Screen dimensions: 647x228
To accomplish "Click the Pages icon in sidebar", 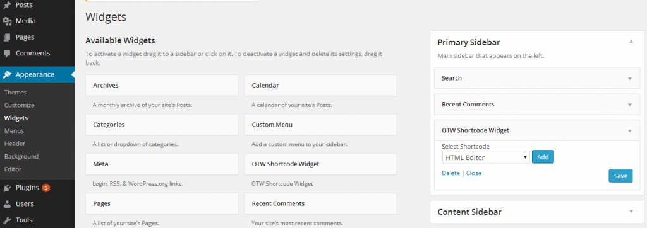I will (x=7, y=37).
